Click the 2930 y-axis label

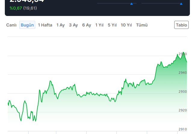pos(183,92)
